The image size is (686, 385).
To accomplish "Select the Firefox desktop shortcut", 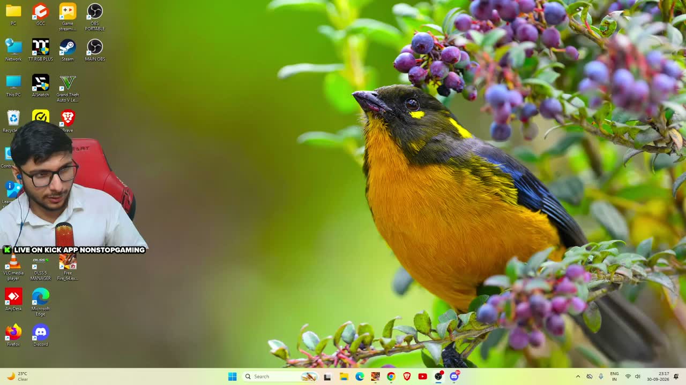I will click(13, 335).
